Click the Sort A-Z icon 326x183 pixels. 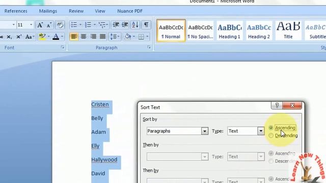click(135, 25)
